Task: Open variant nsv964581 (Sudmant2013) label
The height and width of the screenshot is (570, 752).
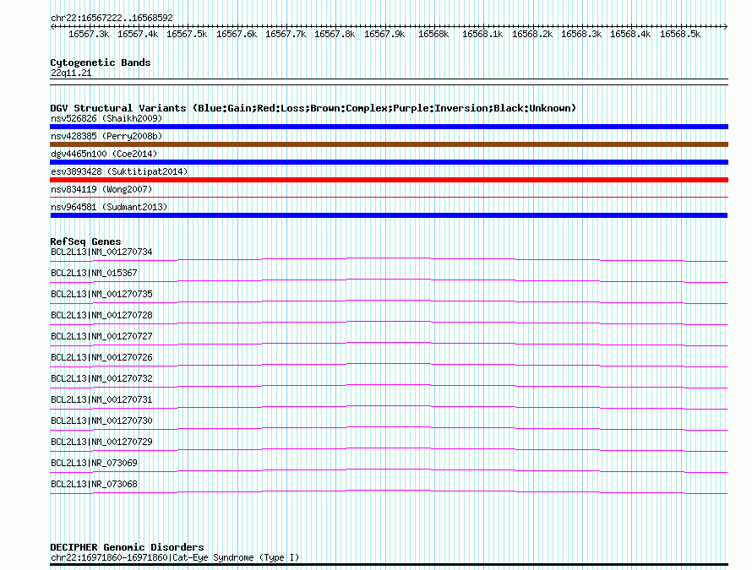Action: click(x=109, y=207)
